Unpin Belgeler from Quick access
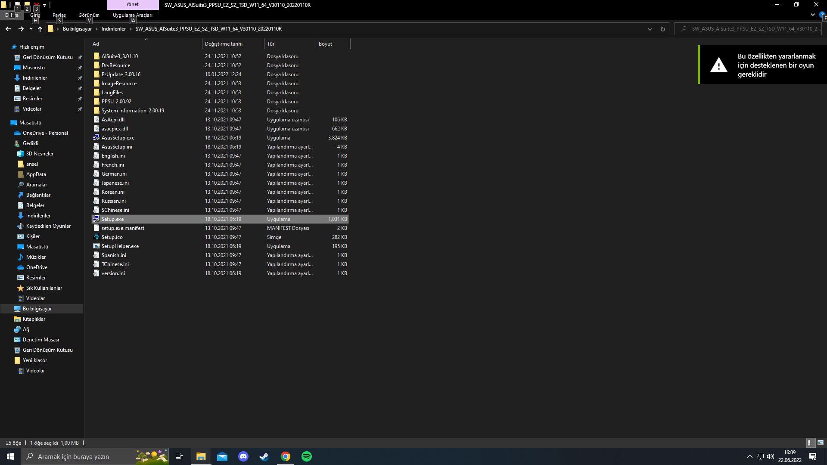Image resolution: width=827 pixels, height=465 pixels. (80, 88)
